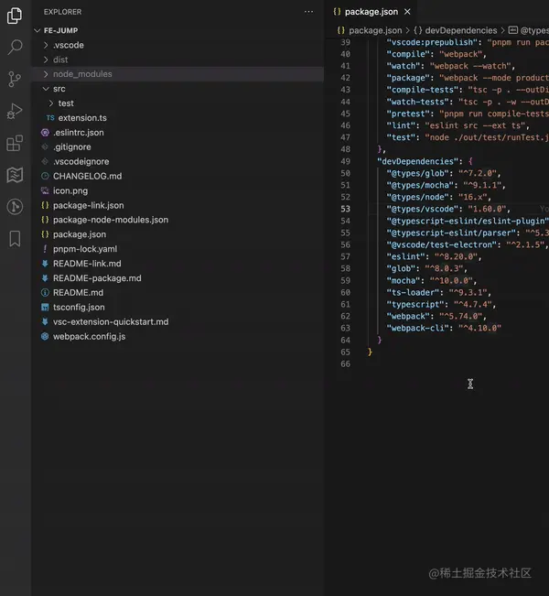Open the Run and Debug view icon

tap(15, 112)
